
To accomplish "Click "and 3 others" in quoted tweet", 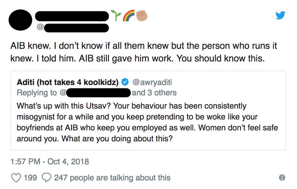I will [x=154, y=92].
